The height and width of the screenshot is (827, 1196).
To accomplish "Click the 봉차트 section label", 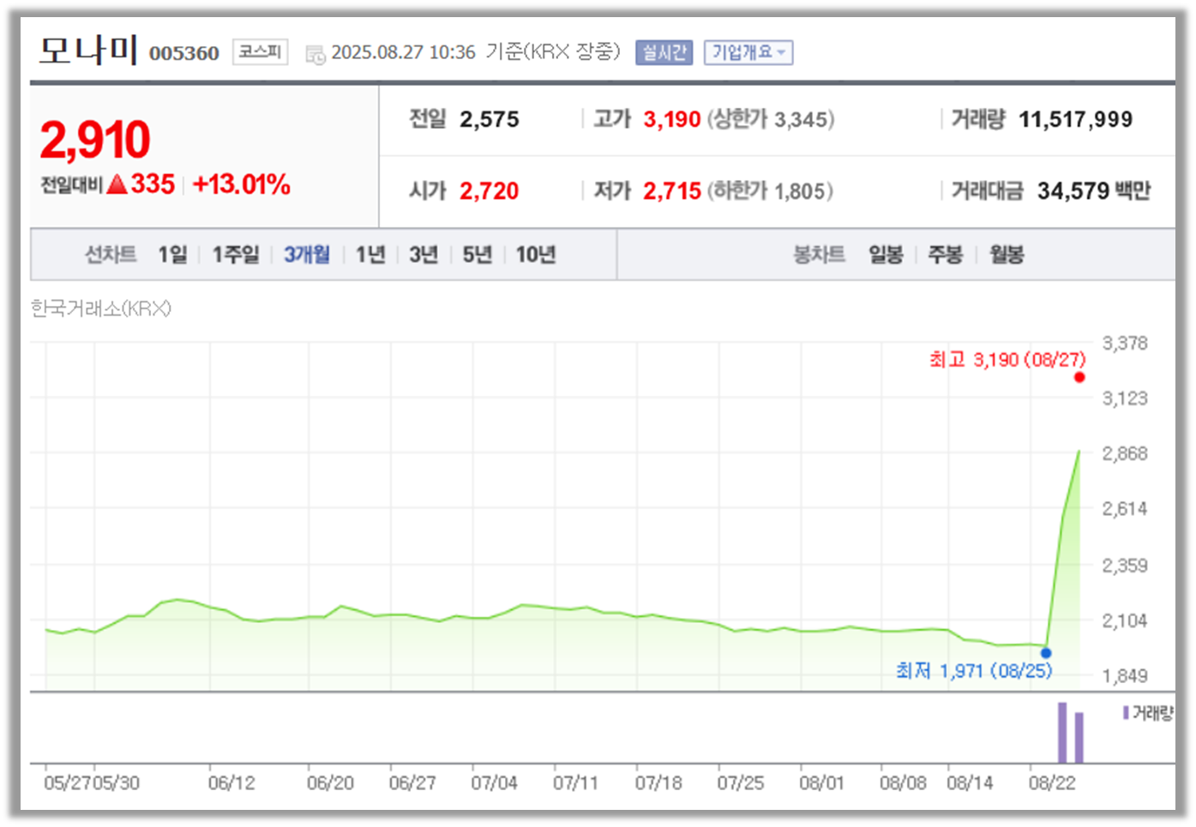I will coord(820,255).
